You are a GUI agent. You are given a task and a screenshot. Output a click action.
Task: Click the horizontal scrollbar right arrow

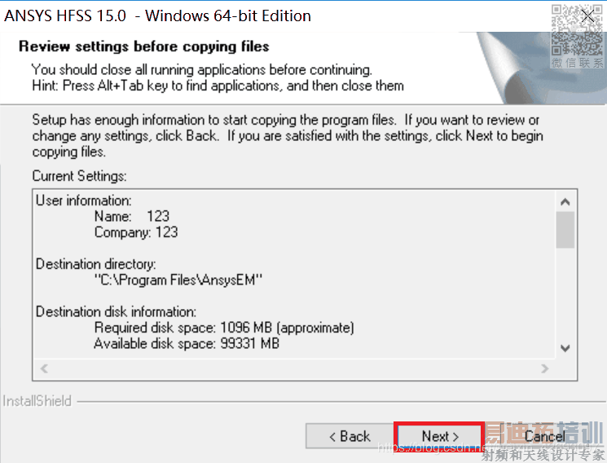point(544,368)
